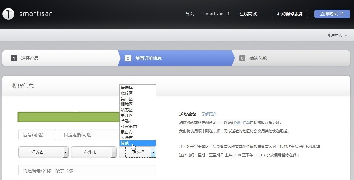This screenshot has height=180, width=354.
Task: Go to Smartisan T1 nav item
Action: coord(216,14)
